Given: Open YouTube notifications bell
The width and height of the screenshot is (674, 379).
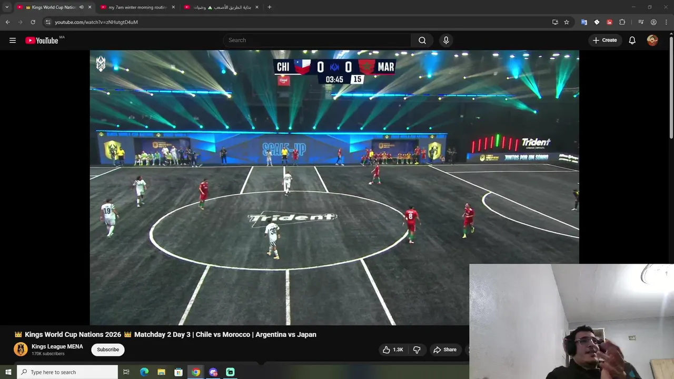Looking at the screenshot, I should (632, 40).
